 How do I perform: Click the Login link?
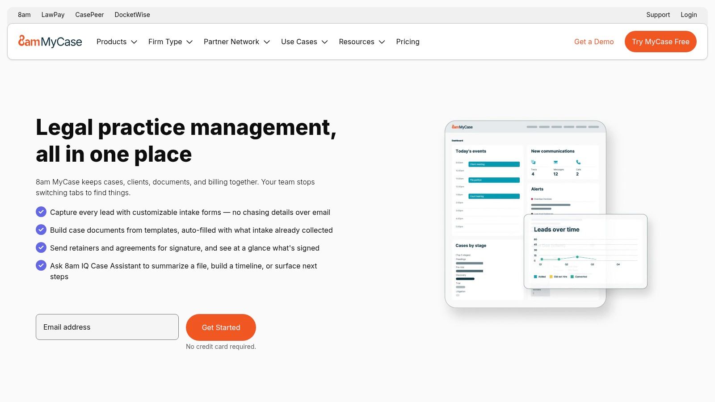[689, 15]
